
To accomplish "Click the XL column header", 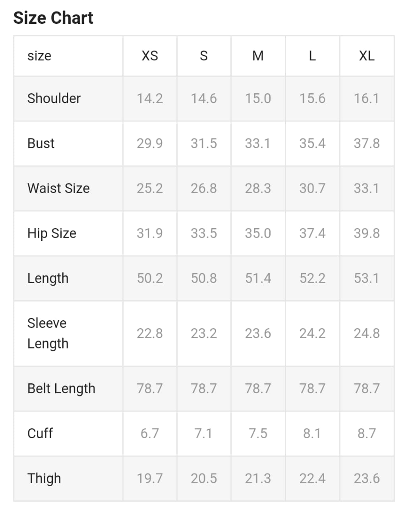I will (x=366, y=56).
